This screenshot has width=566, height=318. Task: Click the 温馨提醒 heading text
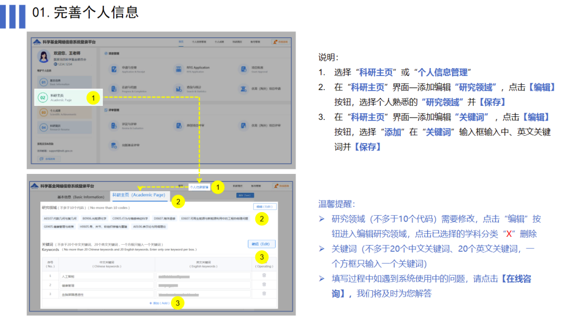(337, 204)
